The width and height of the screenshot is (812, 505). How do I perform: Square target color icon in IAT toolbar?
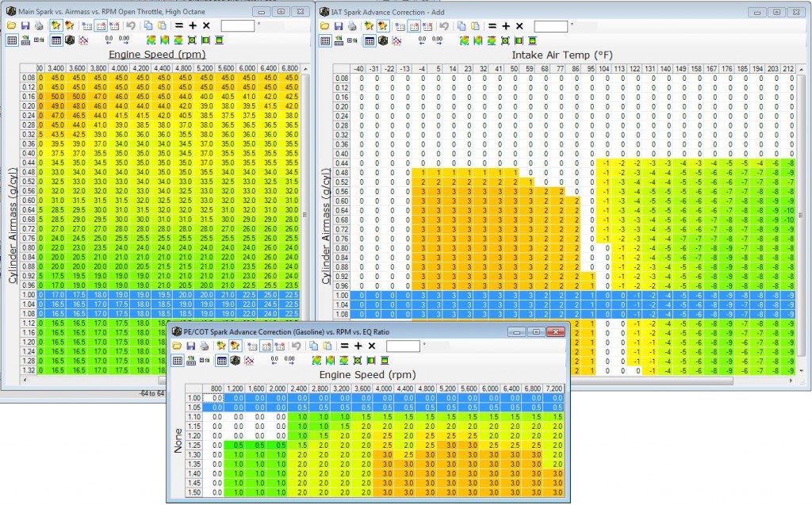pyautogui.click(x=505, y=40)
